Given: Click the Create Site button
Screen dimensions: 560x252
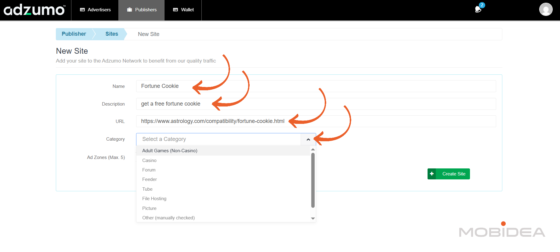Looking at the screenshot, I should click(453, 174).
